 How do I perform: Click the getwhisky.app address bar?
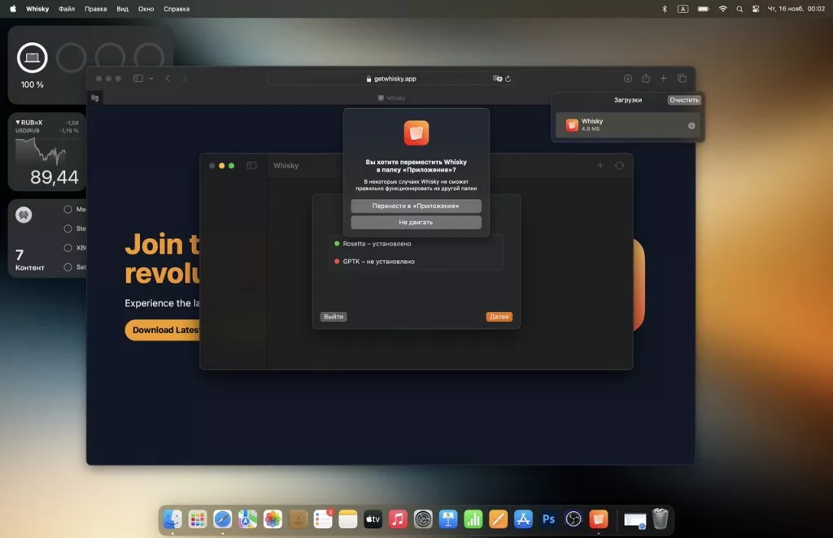point(391,79)
